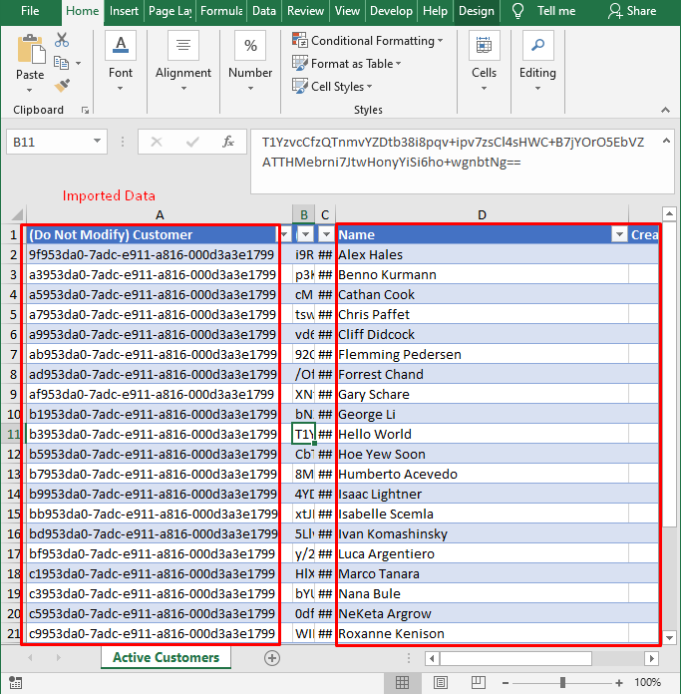Collapse the formula bar
The width and height of the screenshot is (681, 694).
pyautogui.click(x=666, y=142)
